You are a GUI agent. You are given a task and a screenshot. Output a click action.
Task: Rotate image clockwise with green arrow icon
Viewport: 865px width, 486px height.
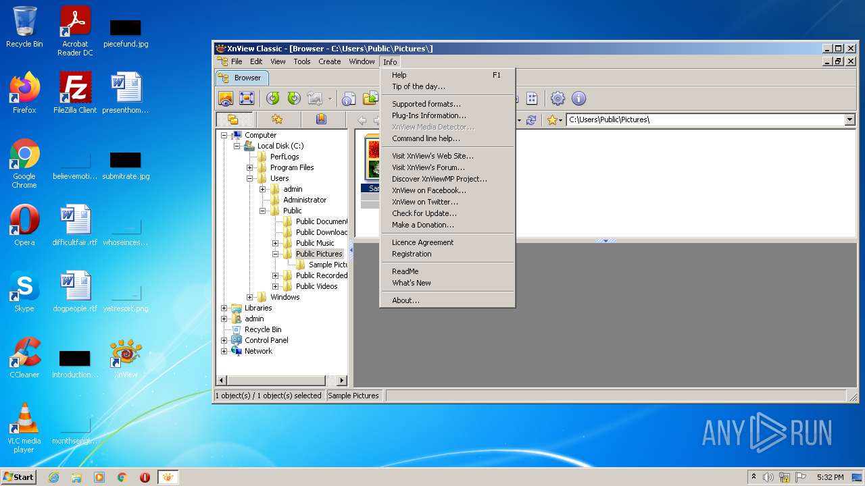point(294,99)
